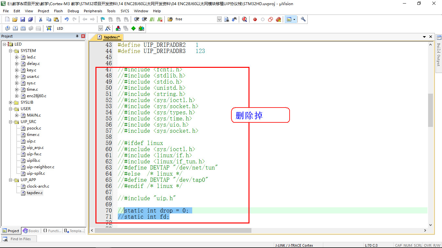Click the editor's vertical scrollbar
This screenshot has width=442, height=248.
(431, 103)
